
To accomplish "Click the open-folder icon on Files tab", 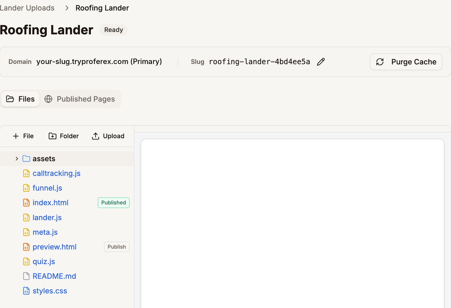I will [x=10, y=99].
